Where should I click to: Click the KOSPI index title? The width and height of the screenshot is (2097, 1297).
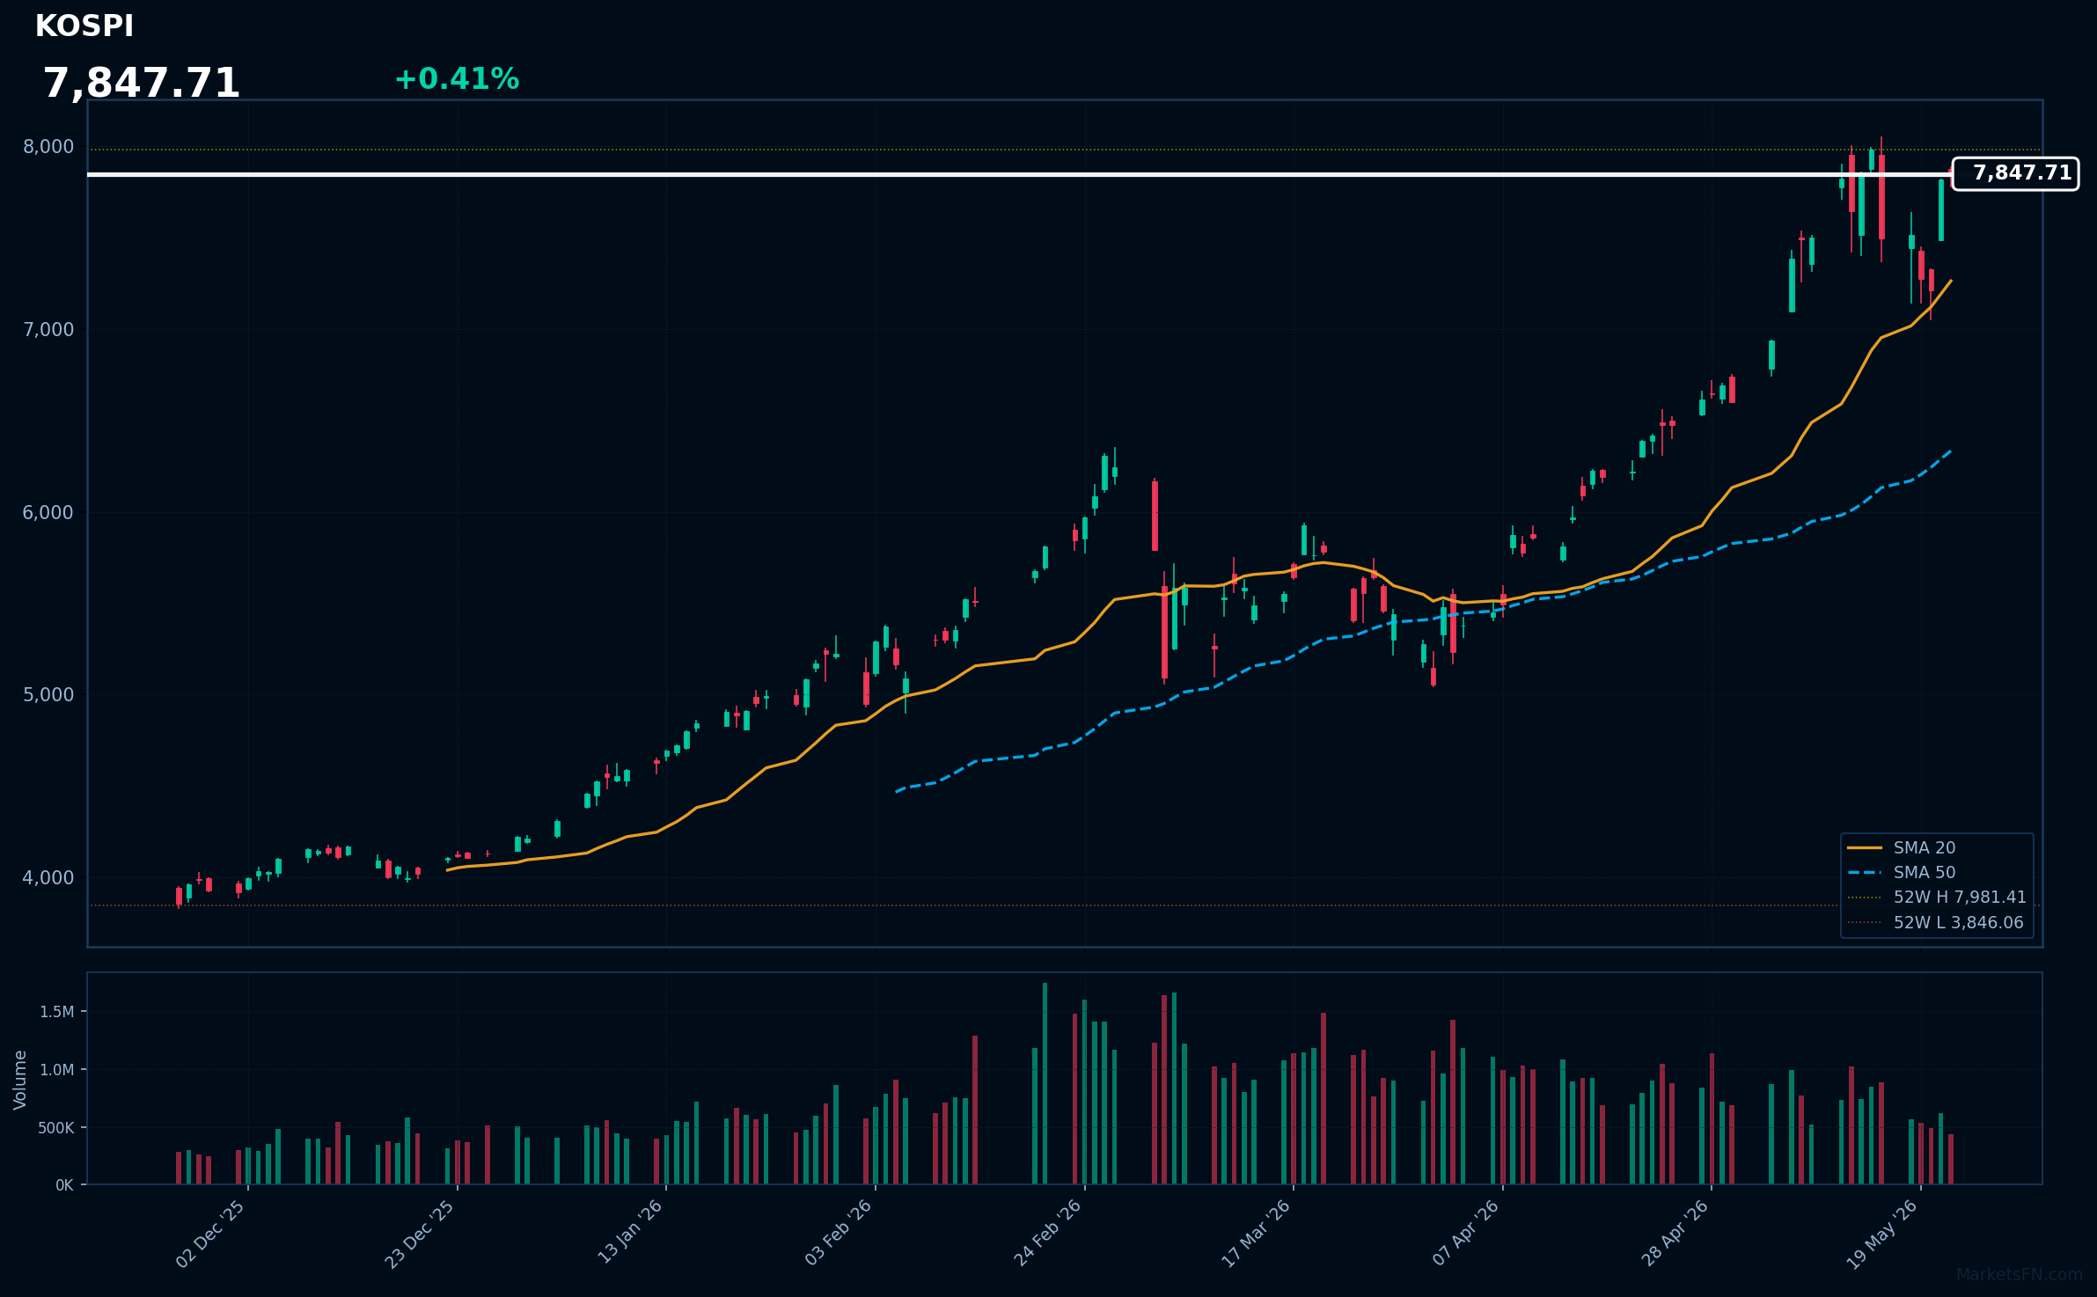pyautogui.click(x=84, y=26)
